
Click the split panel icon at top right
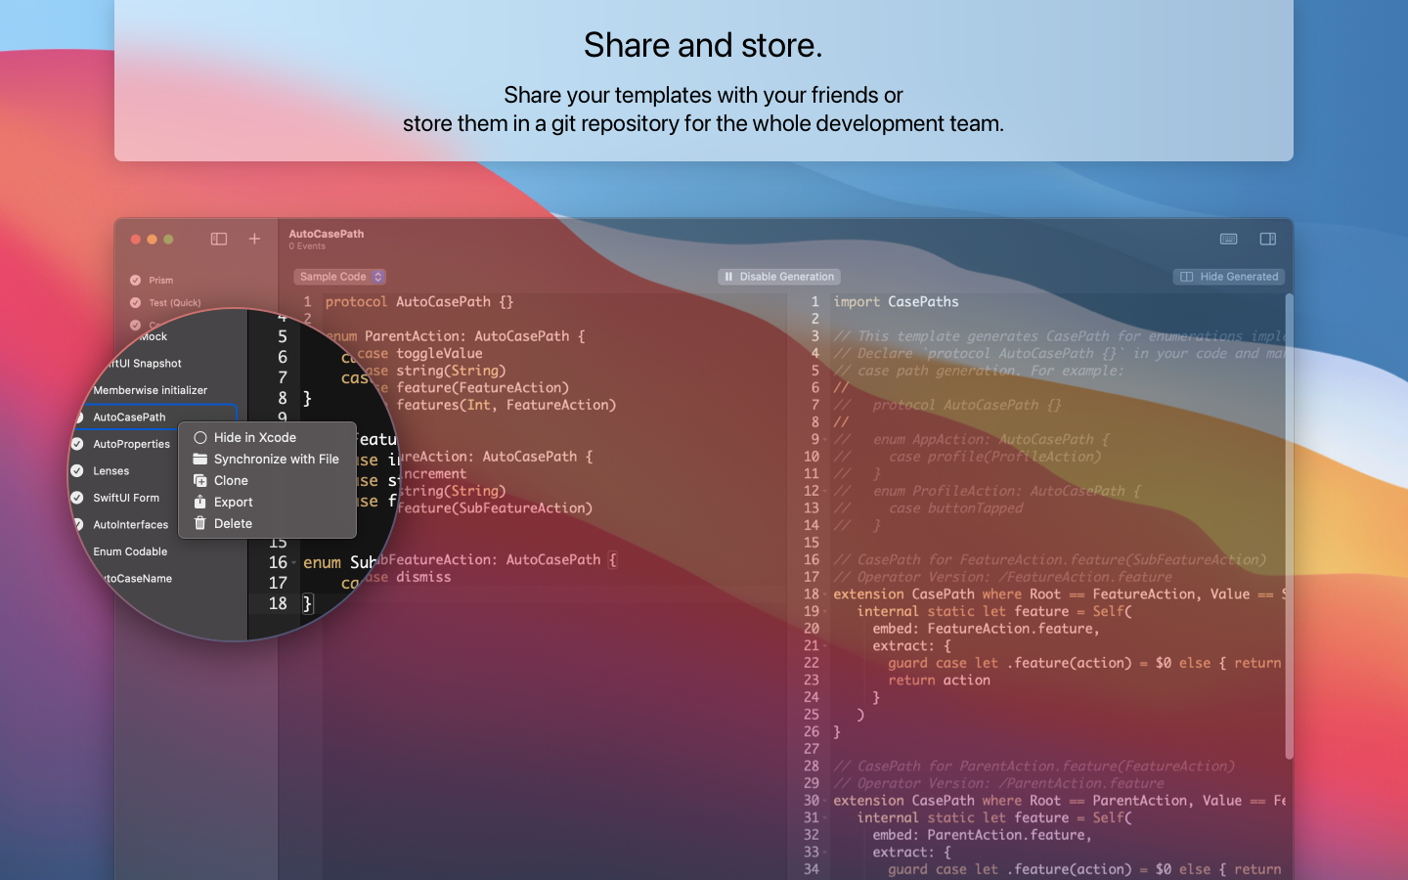tap(1268, 239)
